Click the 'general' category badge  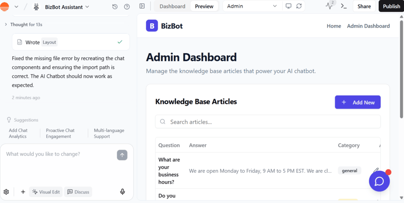pos(349,170)
